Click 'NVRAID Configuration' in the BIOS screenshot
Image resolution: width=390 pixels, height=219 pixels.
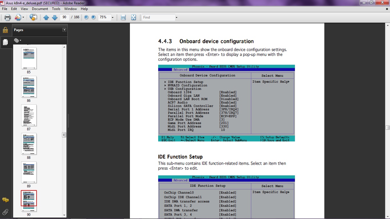point(187,85)
